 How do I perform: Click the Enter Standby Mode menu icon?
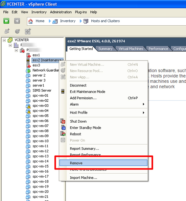point(63,127)
